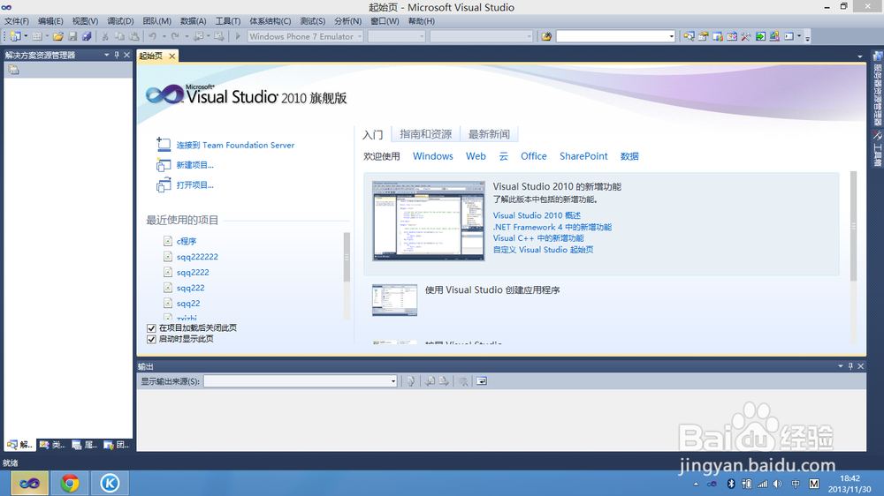
Task: Open the Command Window toolbar icon
Action: pos(789,36)
